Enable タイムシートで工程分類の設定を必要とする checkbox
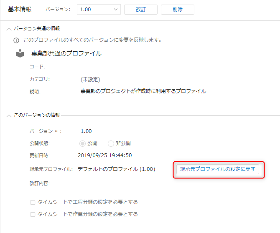280x233 pixels. (x=33, y=202)
